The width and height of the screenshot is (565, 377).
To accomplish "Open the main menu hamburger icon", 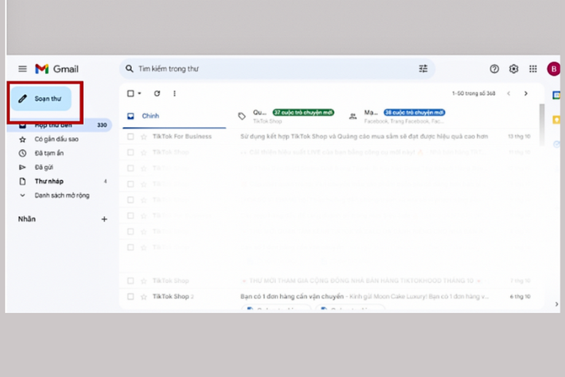I will tap(22, 69).
